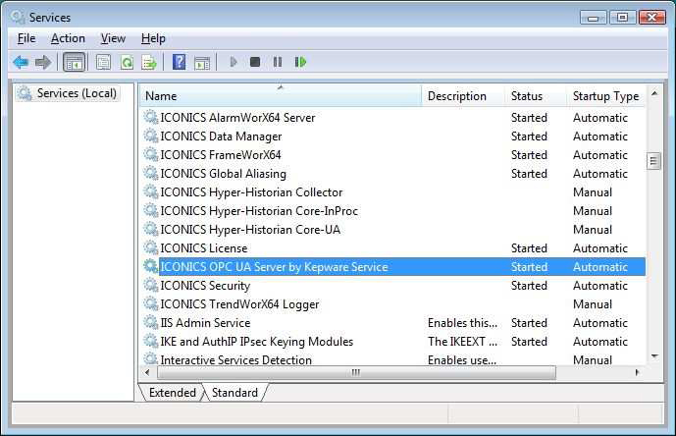The image size is (676, 436).
Task: Sort by Description column header
Action: click(463, 96)
